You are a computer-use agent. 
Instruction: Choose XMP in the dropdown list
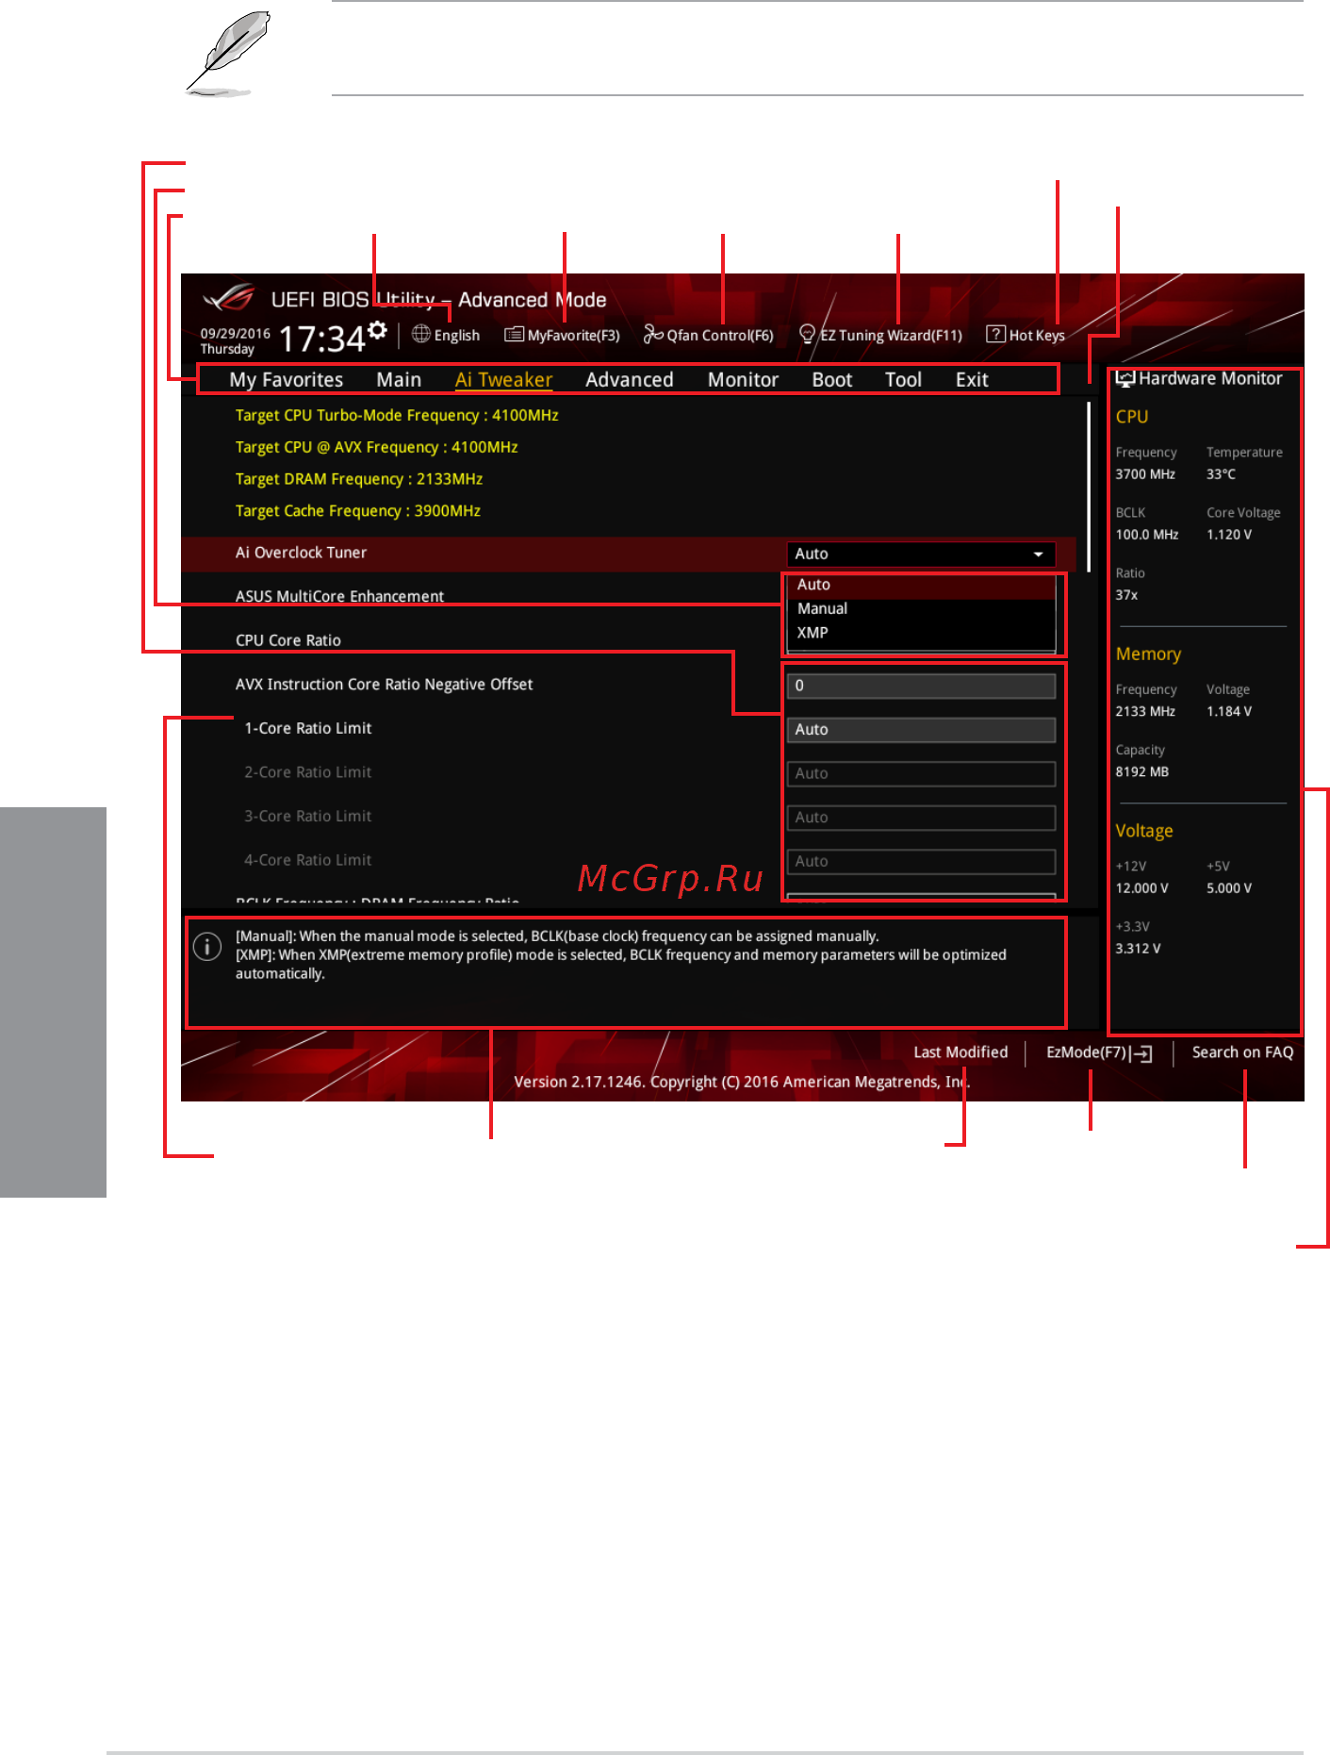coord(921,633)
